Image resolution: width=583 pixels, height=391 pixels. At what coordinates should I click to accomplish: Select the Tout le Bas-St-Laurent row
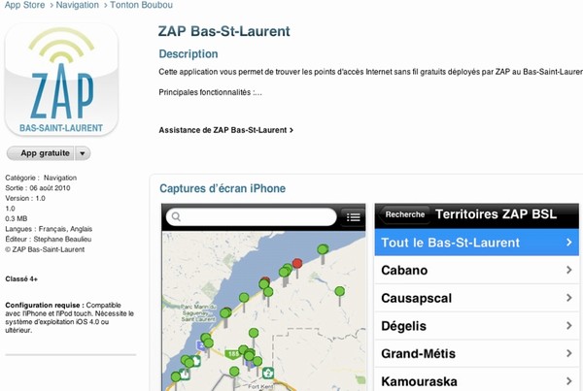pos(477,243)
